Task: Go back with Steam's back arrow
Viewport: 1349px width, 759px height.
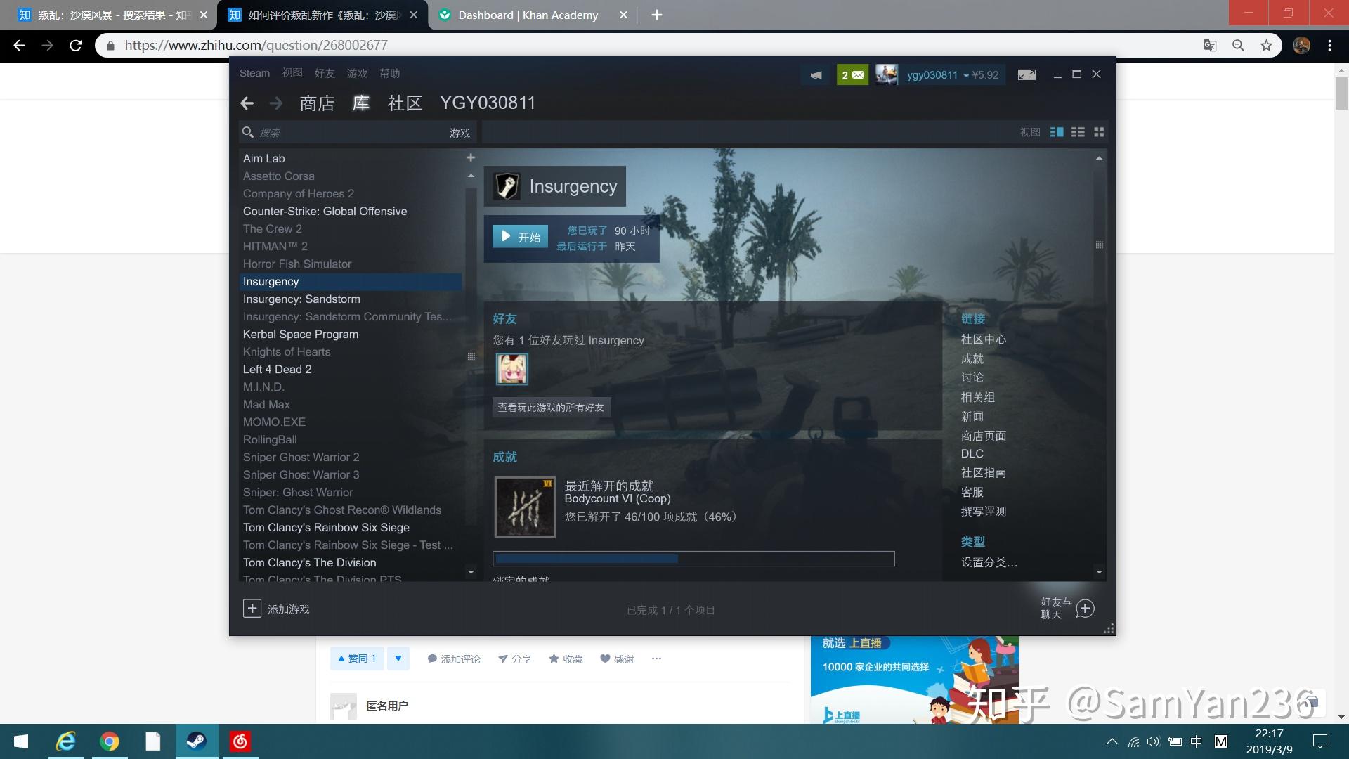Action: pos(247,103)
